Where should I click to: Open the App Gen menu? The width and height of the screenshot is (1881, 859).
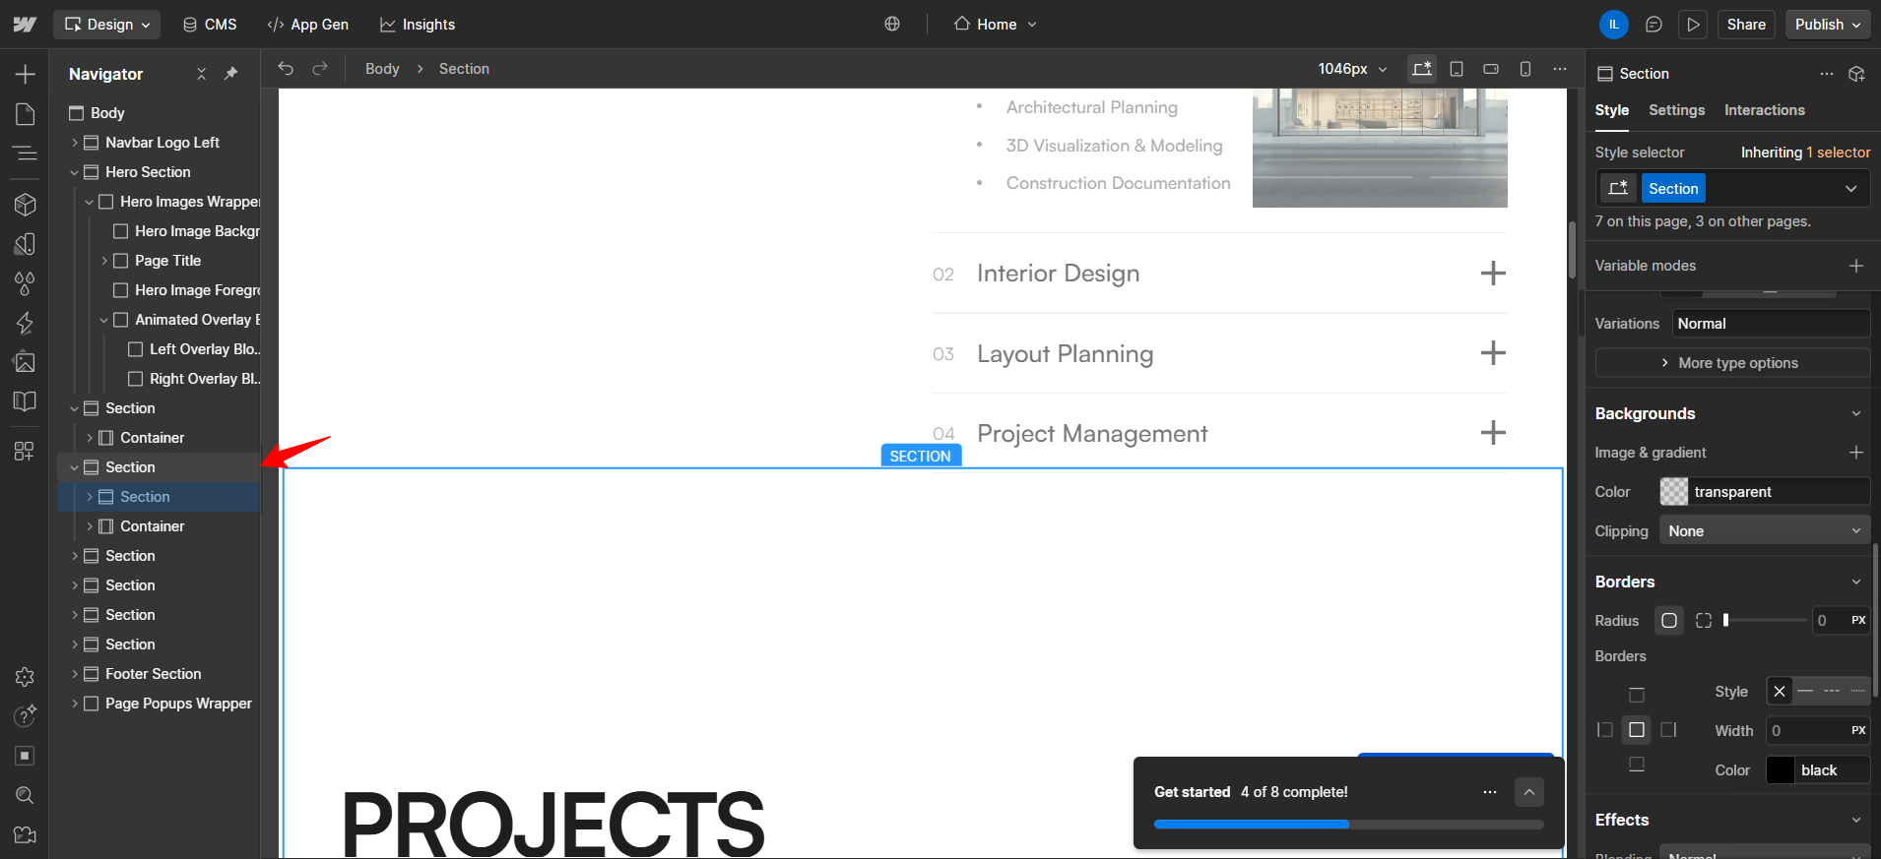coord(308,25)
